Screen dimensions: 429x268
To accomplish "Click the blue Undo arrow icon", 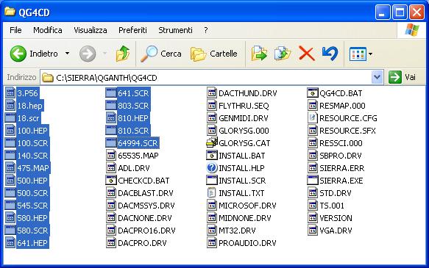I will (330, 54).
